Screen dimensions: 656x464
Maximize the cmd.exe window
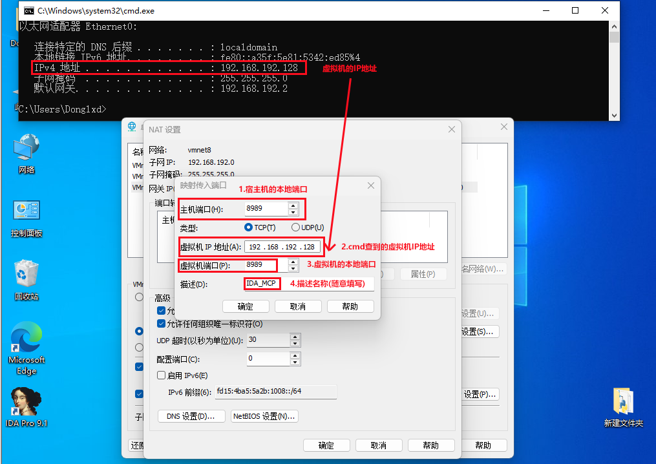pos(575,10)
